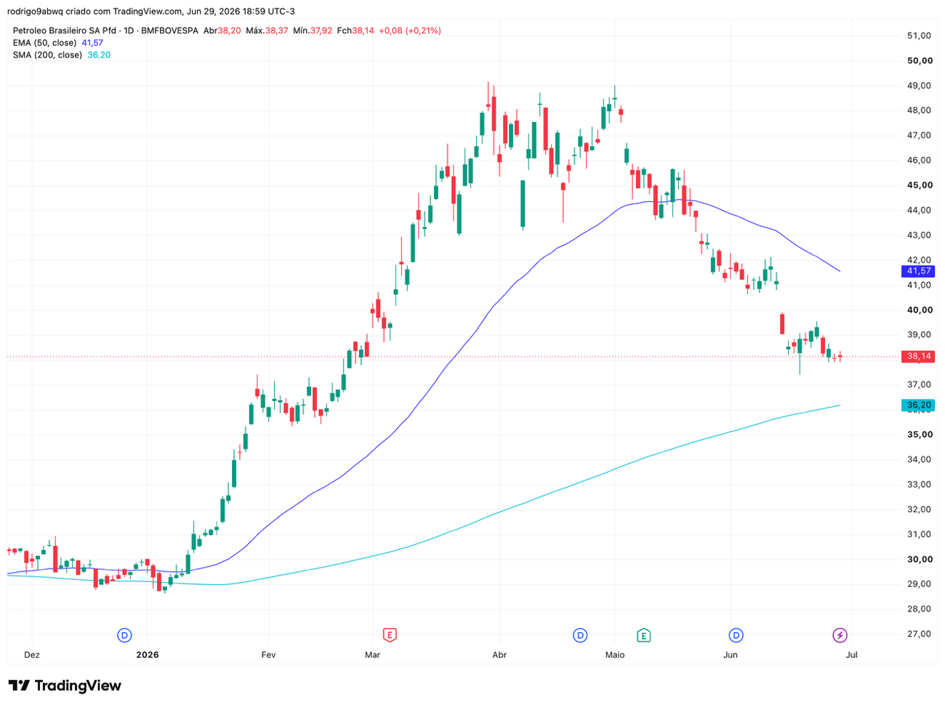Click the Máx.38,37 high value

click(267, 31)
